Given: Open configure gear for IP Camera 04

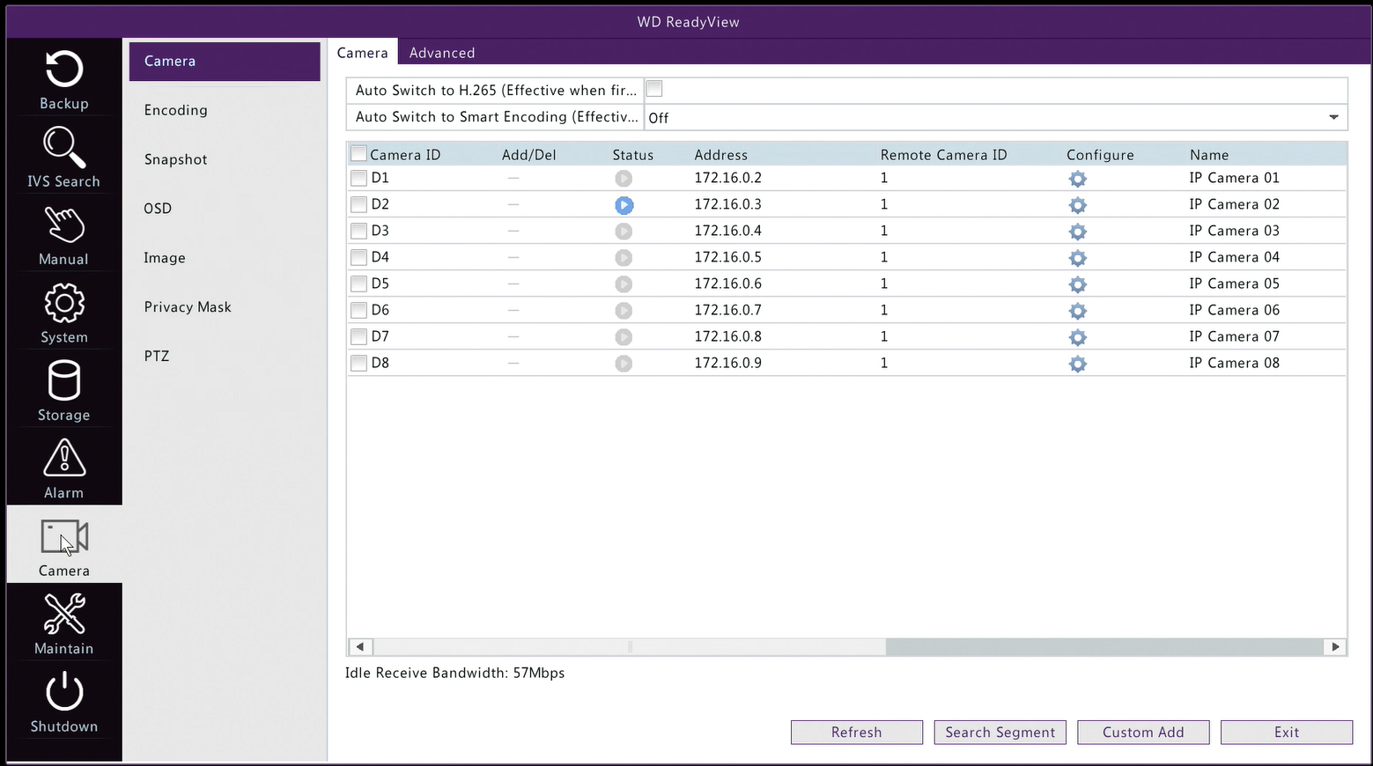Looking at the screenshot, I should pos(1077,258).
